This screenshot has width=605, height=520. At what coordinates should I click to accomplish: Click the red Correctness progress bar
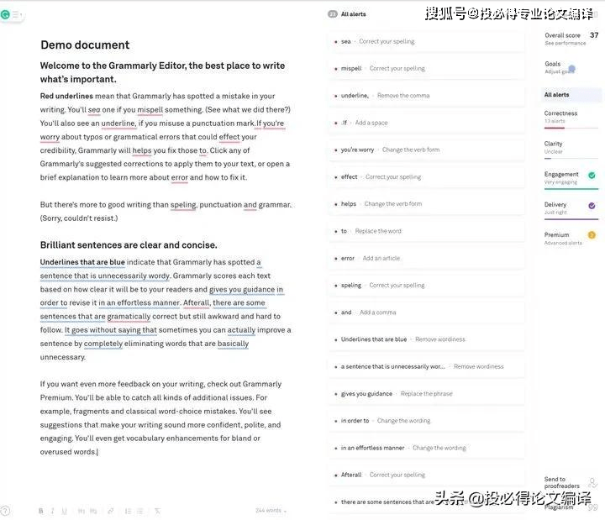[571, 128]
